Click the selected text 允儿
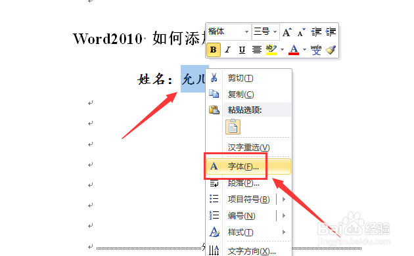 click(194, 79)
